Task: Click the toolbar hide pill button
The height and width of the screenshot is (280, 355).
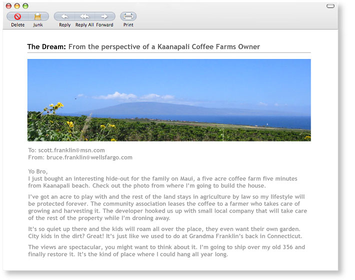Action: point(330,6)
